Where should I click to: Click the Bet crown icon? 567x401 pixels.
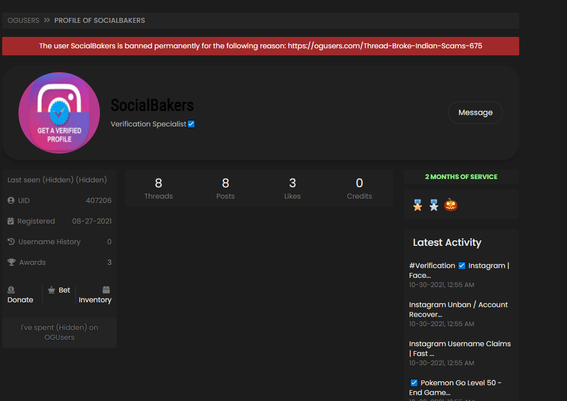pos(52,290)
